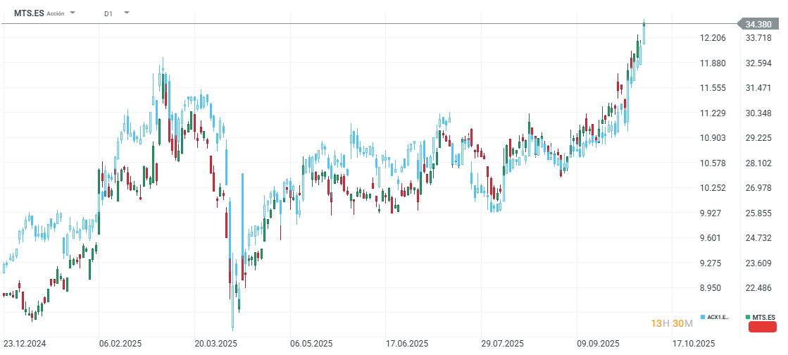Select the 17.06.2025 date on time axis
This screenshot has width=788, height=355.
click(x=408, y=343)
